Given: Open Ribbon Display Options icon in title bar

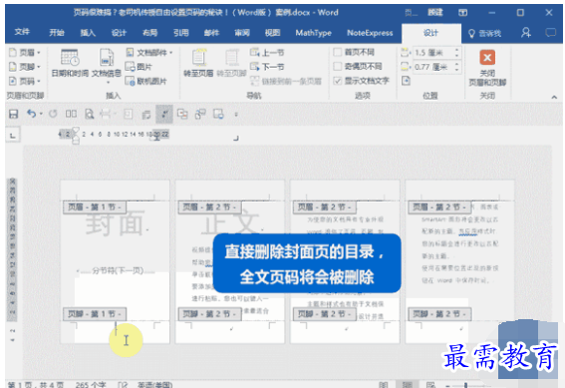Looking at the screenshot, I should click(462, 13).
